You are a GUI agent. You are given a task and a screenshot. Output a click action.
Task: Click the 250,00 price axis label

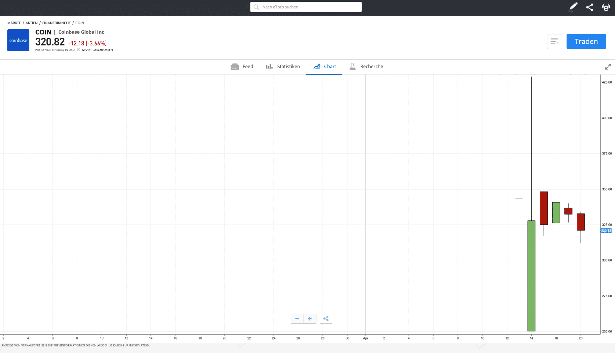pyautogui.click(x=607, y=331)
